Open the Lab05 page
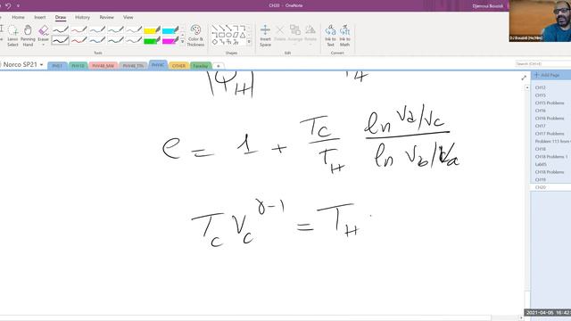This screenshot has width=571, height=321. [542, 164]
